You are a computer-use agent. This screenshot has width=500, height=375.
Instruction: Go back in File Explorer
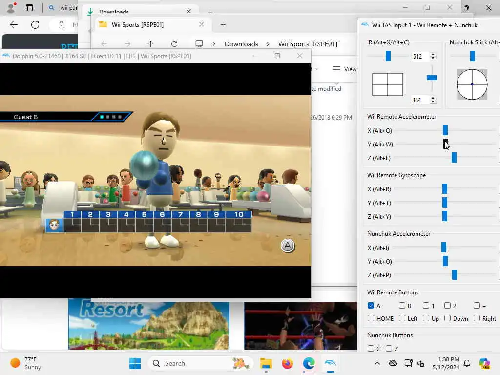click(104, 43)
